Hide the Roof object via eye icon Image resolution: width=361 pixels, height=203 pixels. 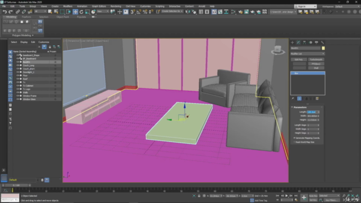point(17,79)
